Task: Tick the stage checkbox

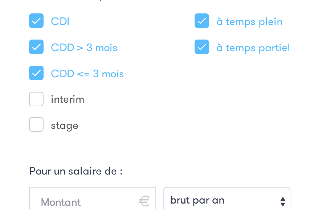Action: click(x=36, y=125)
